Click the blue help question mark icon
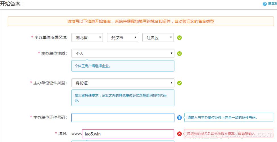Viewport: 277px width, 142px height. click(264, 4)
